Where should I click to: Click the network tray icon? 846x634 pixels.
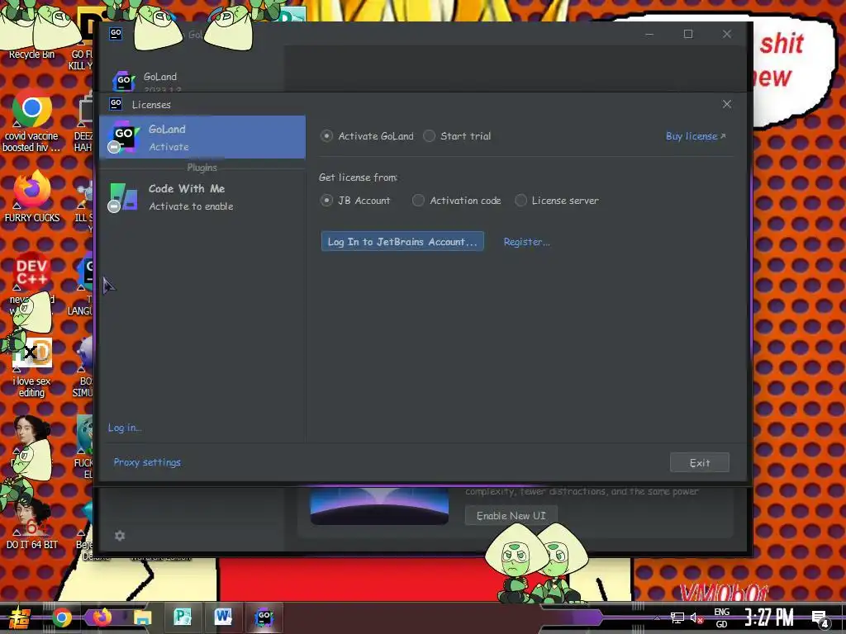coord(677,617)
